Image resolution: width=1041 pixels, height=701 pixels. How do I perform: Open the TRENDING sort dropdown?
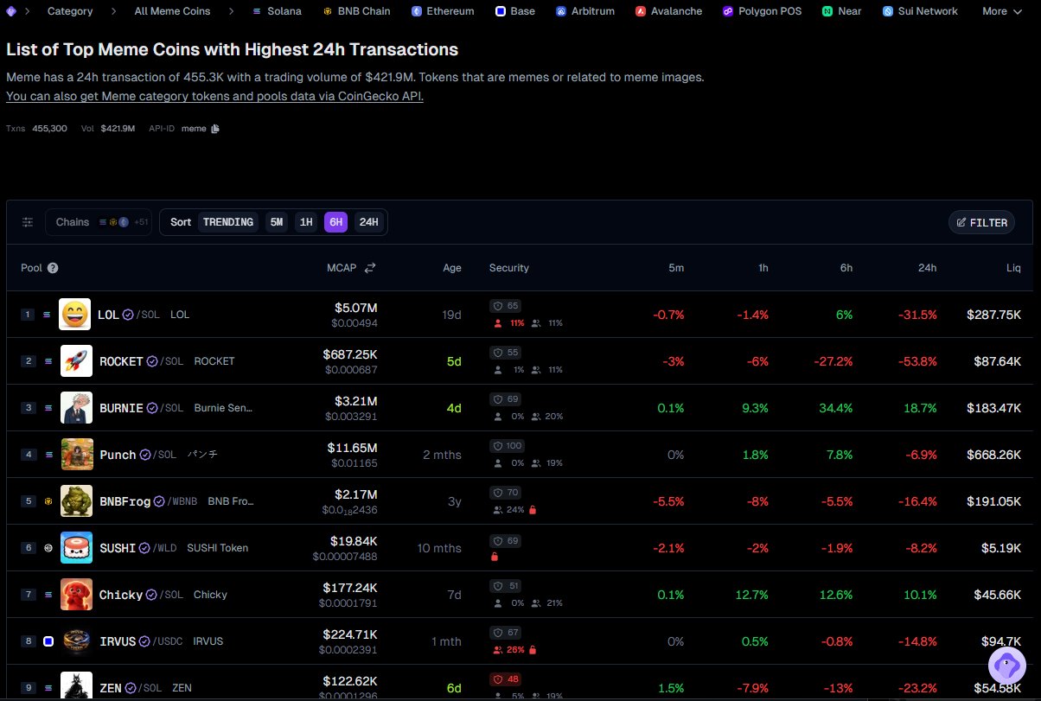228,222
